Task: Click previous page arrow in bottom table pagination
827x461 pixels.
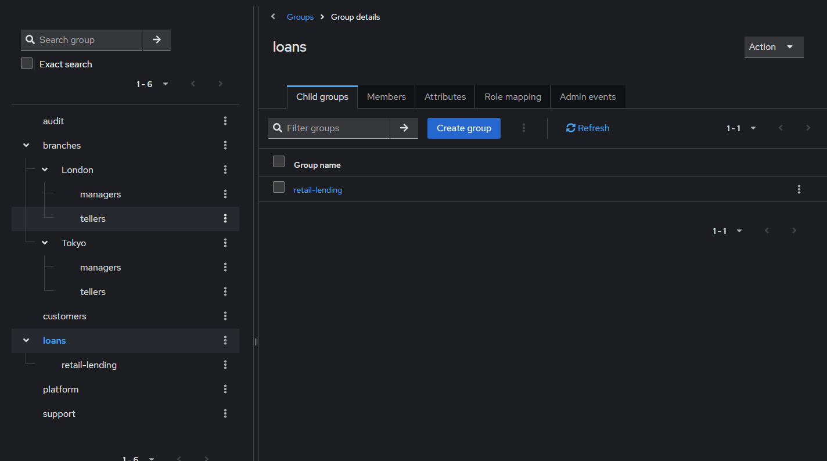Action: 767,230
